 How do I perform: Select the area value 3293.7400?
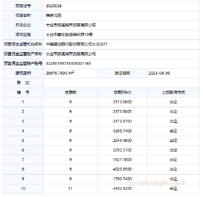[122, 131]
